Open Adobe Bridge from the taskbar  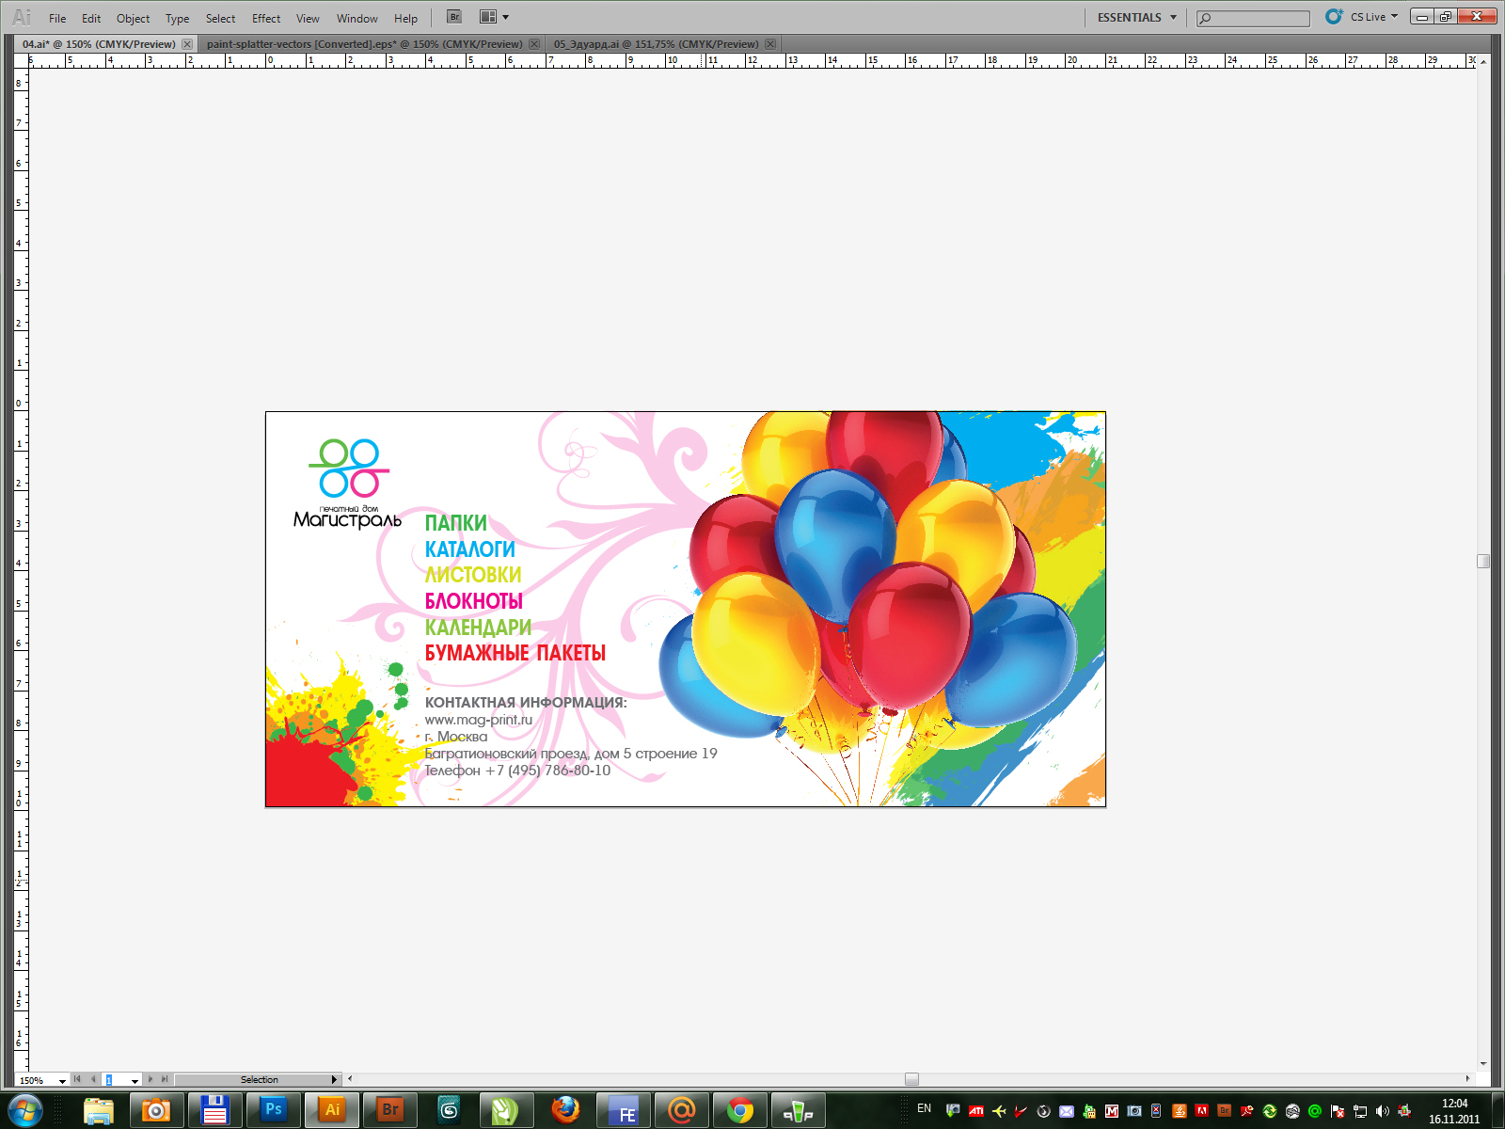(x=390, y=1111)
